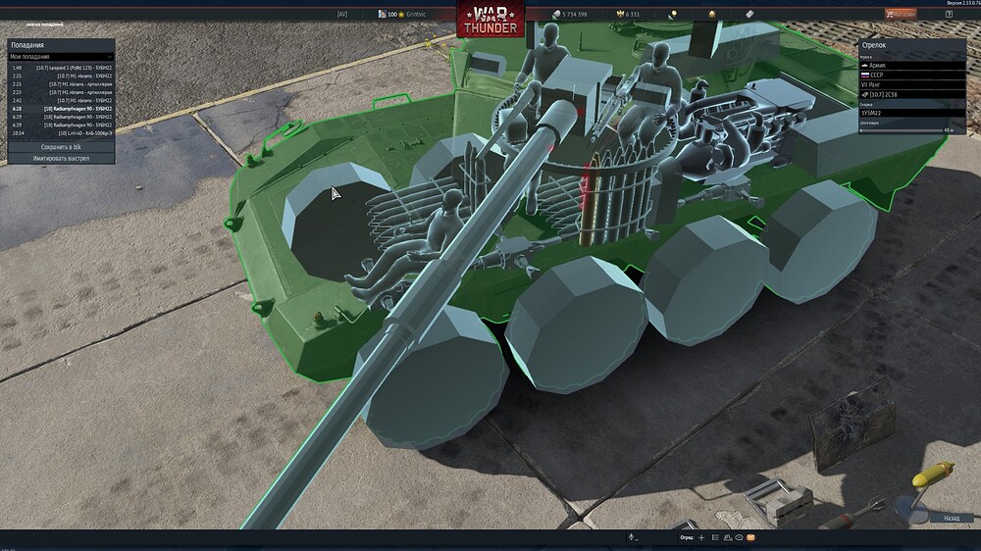Viewport: 981px width, 551px height.
Task: Open the Армия vehicle type dropdown
Action: click(911, 66)
